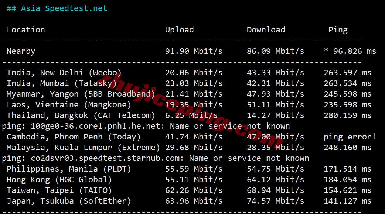Click Manila upload 55.59 Mbit/s
385x214 pixels.
[194, 169]
